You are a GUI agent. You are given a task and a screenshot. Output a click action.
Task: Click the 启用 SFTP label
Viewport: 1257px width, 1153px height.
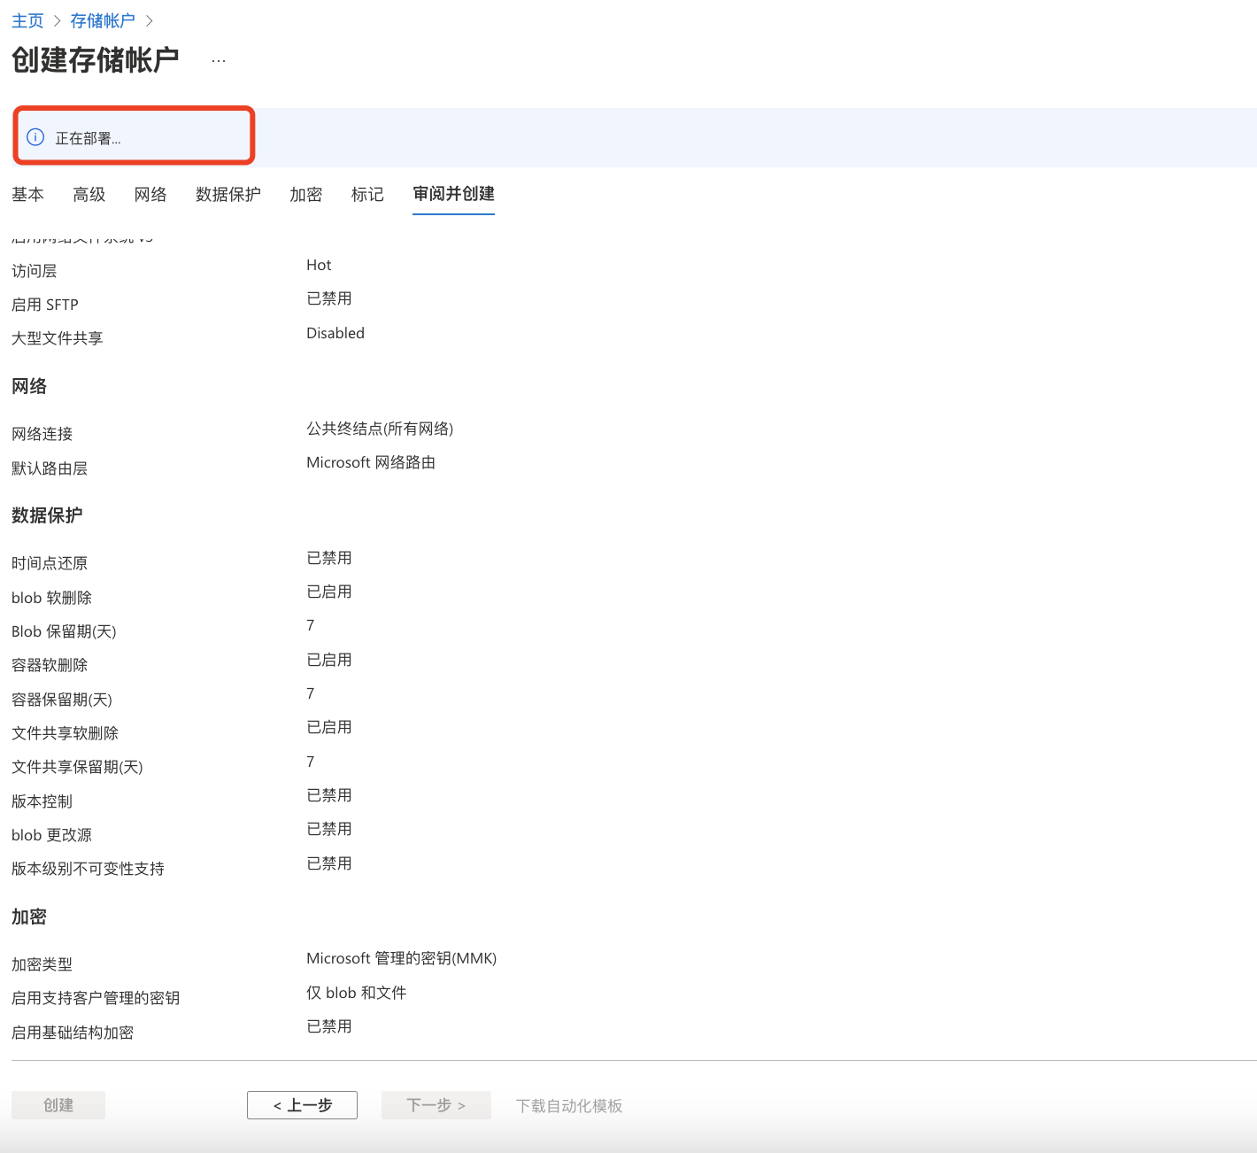pos(45,305)
